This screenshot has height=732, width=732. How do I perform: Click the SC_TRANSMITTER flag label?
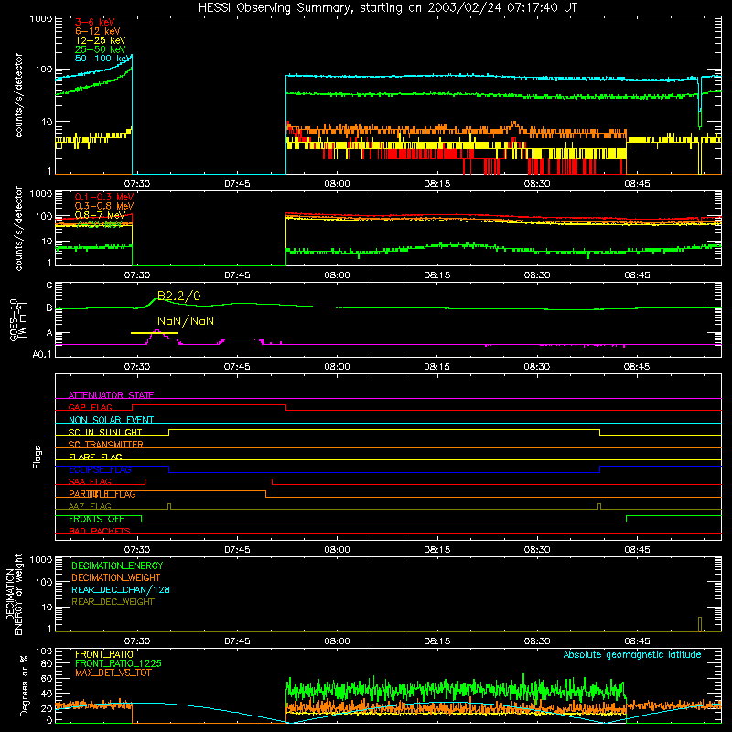(x=106, y=445)
